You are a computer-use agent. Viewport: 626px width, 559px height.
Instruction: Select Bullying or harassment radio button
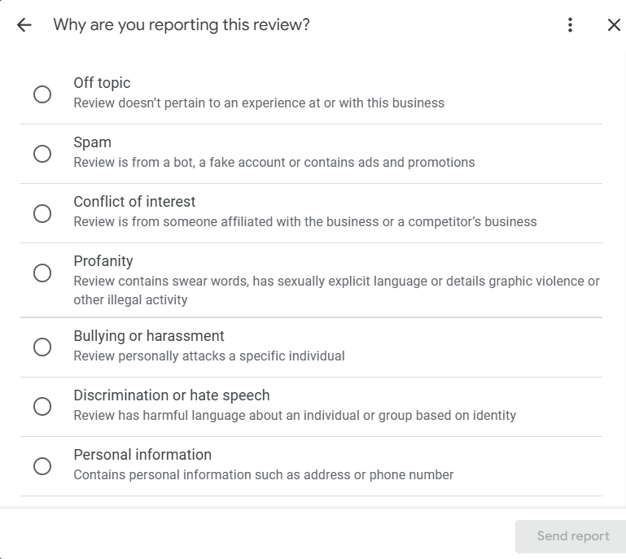[42, 347]
